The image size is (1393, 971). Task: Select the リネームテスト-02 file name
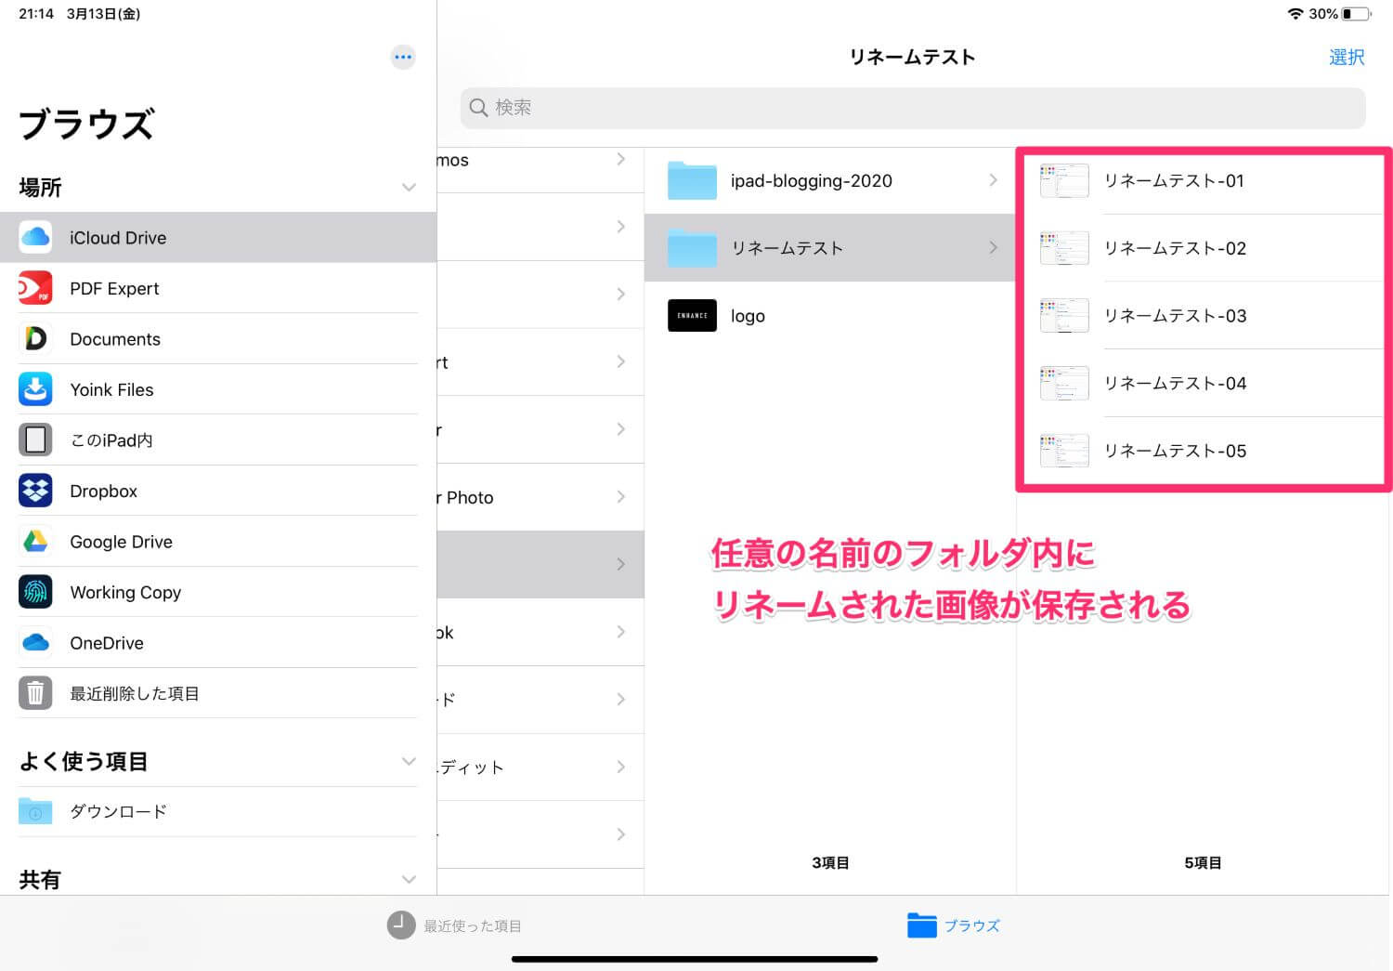(1175, 248)
